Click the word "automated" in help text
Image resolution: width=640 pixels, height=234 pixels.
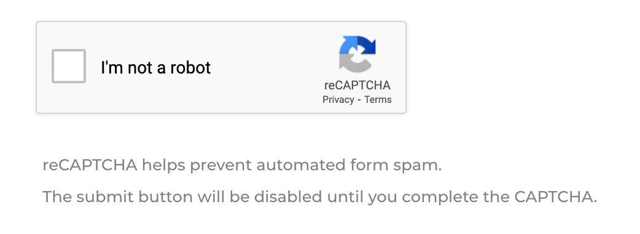point(301,165)
